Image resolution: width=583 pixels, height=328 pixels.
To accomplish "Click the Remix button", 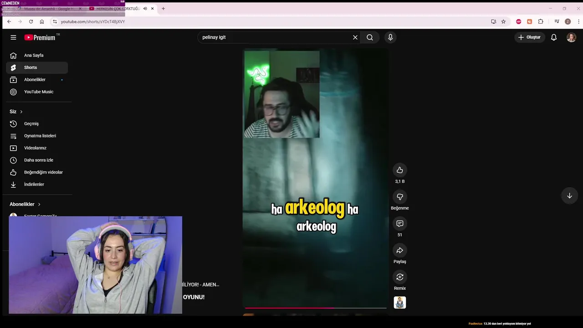I will coord(400,277).
